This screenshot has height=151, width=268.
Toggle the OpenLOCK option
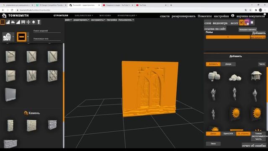point(228,133)
